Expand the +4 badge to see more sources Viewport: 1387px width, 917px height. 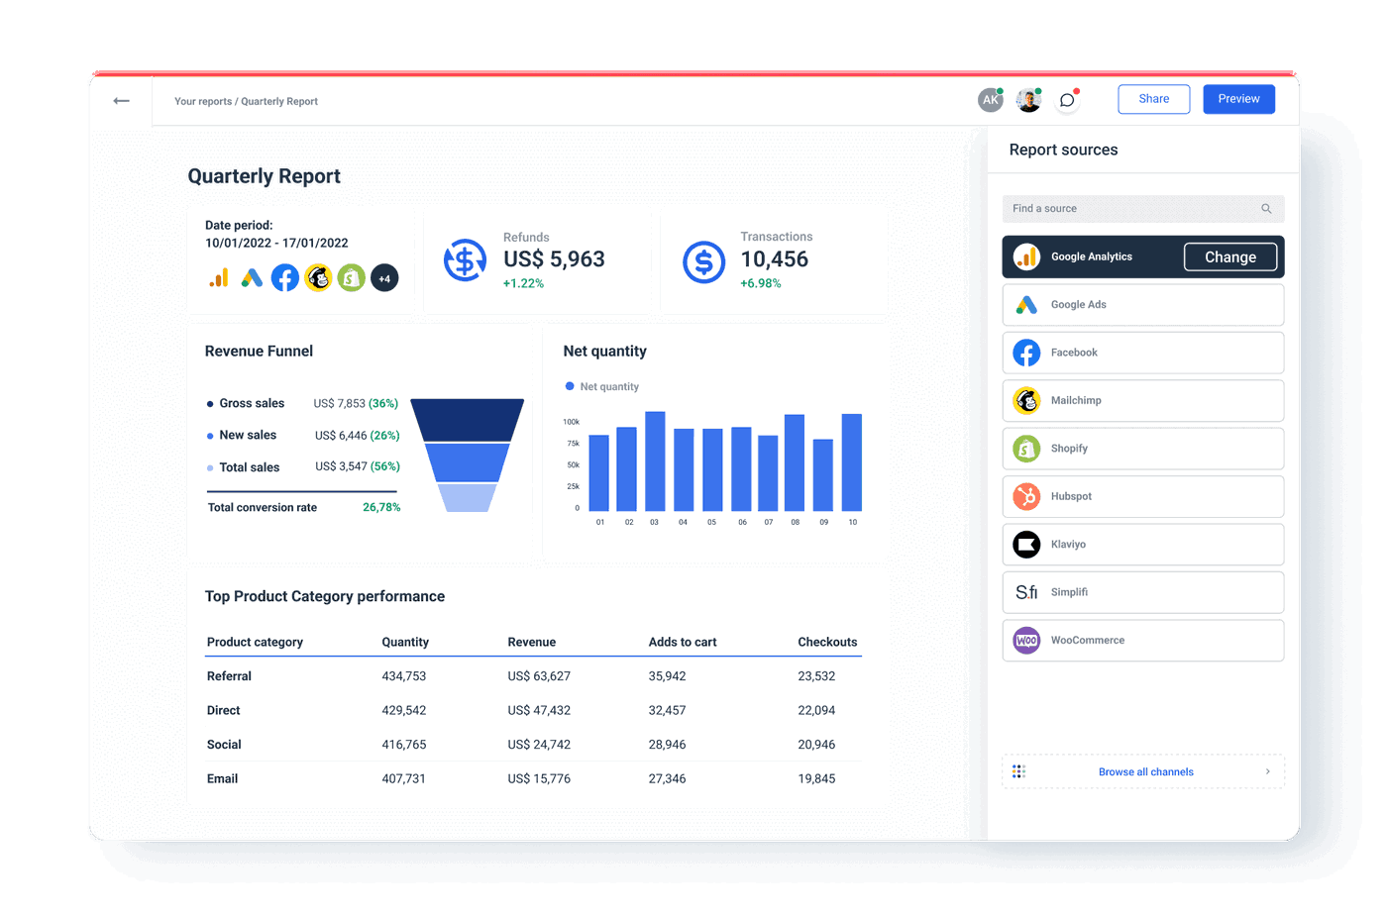pos(384,278)
